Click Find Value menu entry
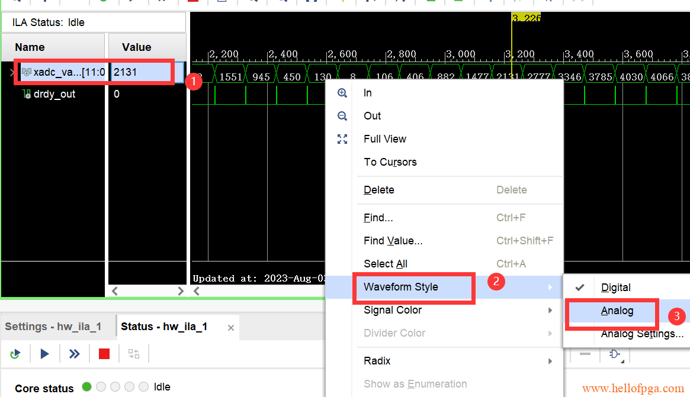 393,241
